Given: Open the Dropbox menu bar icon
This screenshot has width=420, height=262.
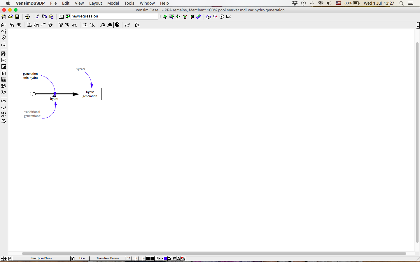Looking at the screenshot, I should [x=295, y=3].
